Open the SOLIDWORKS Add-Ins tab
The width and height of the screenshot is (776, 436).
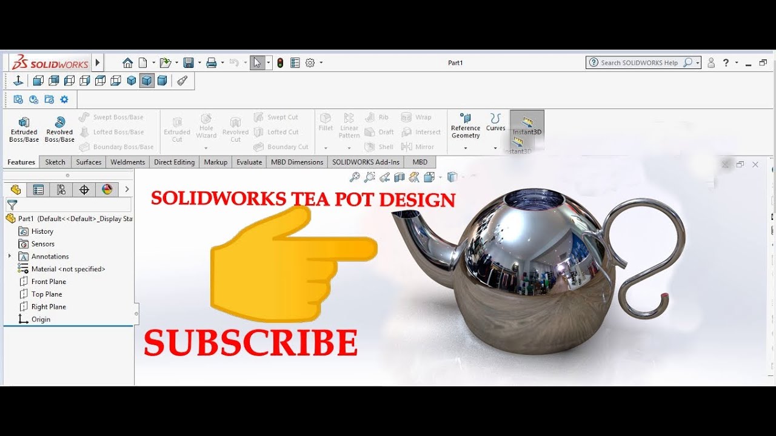point(366,162)
